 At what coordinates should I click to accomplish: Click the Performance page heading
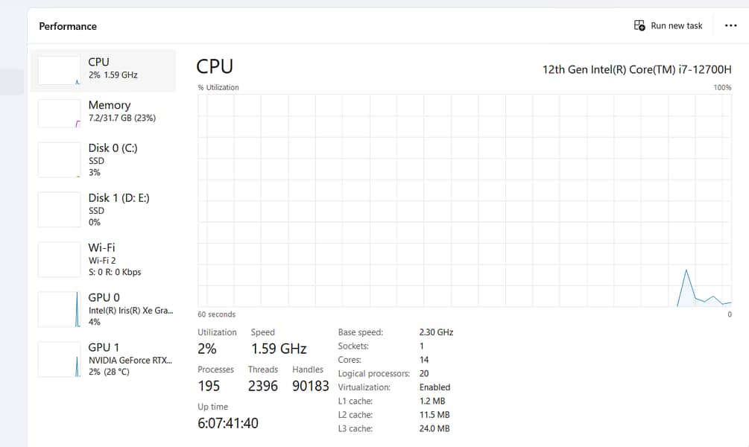(68, 26)
